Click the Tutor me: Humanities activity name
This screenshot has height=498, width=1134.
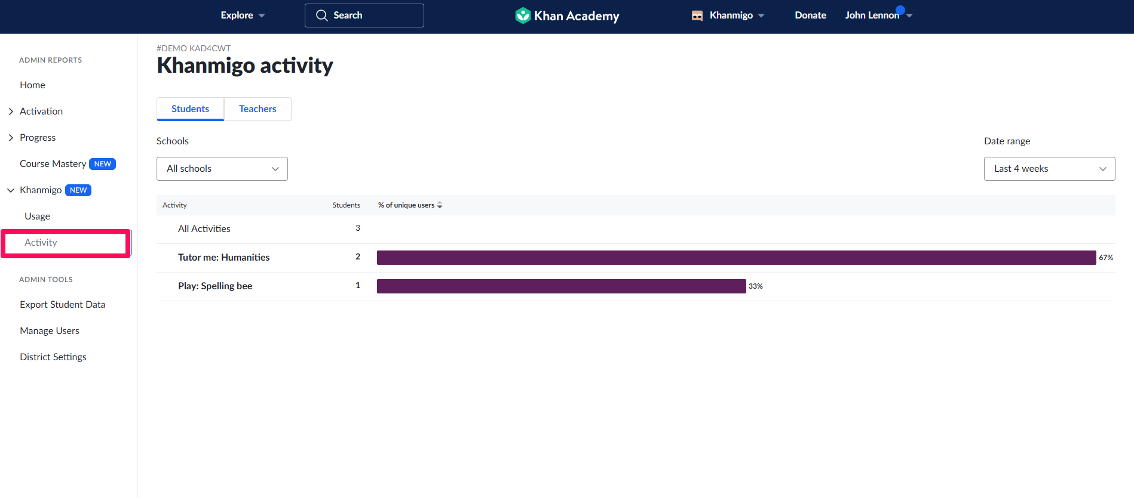[223, 258]
